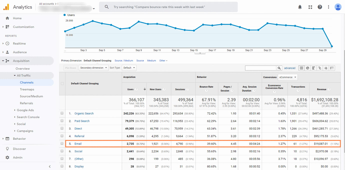Screen dimensions: 345x170
Task: Select the Pivot table view
Action: pyautogui.click(x=332, y=68)
